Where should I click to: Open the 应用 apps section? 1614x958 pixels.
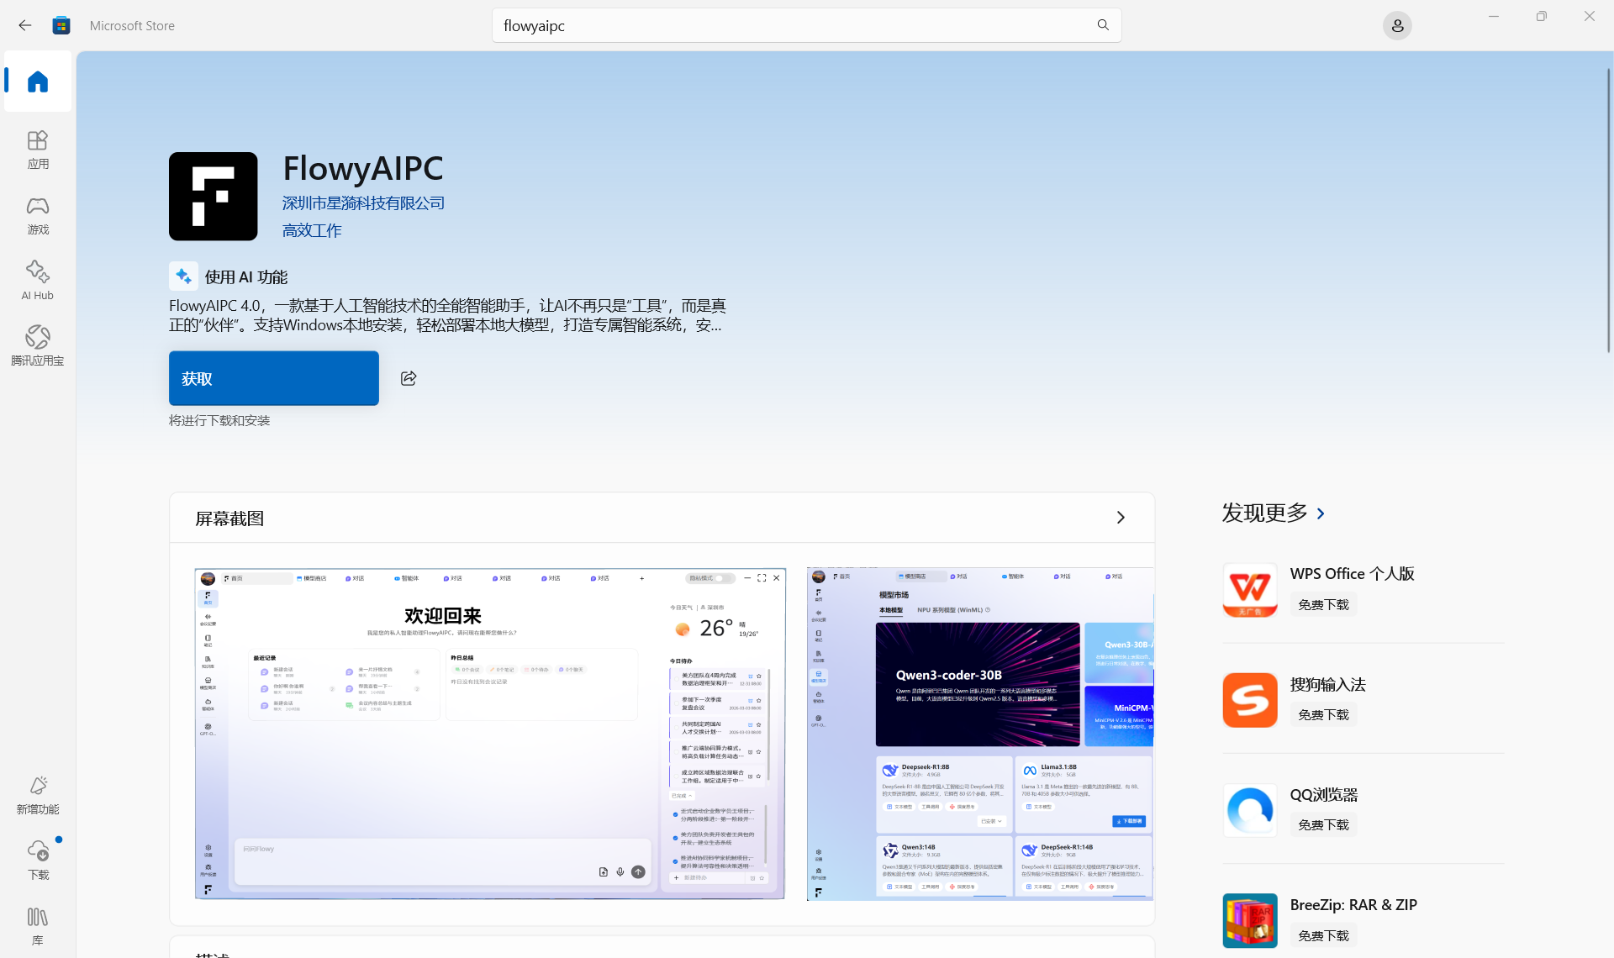[x=38, y=149]
